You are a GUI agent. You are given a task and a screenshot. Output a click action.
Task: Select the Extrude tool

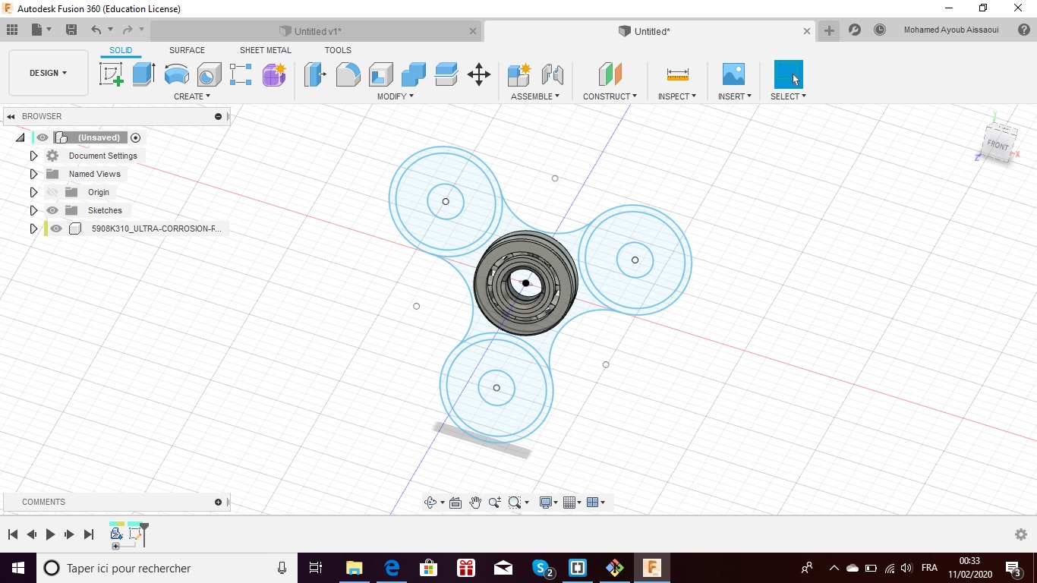pyautogui.click(x=143, y=74)
